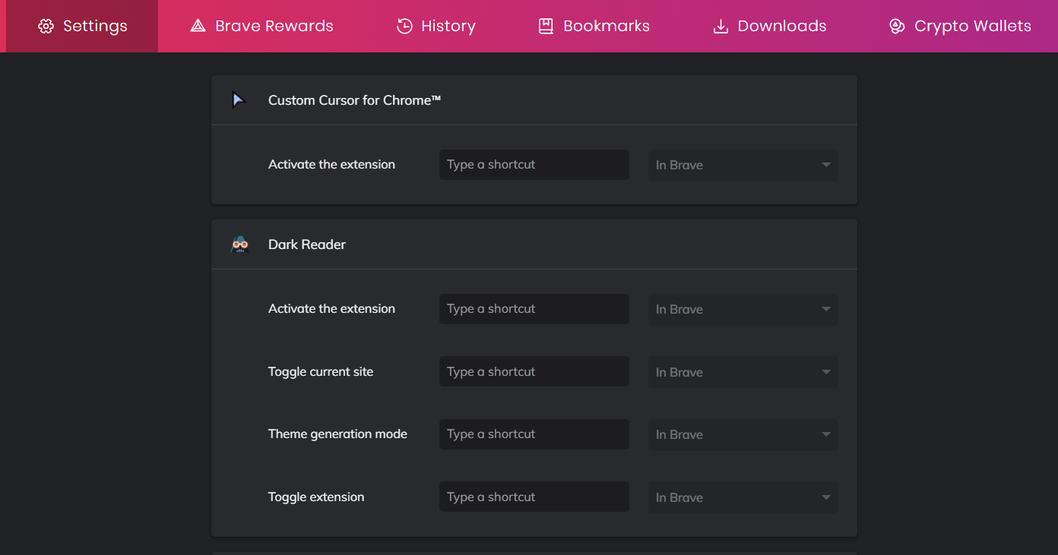The image size is (1058, 555).
Task: Expand scope dropdown for Toggle current site
Action: click(743, 372)
